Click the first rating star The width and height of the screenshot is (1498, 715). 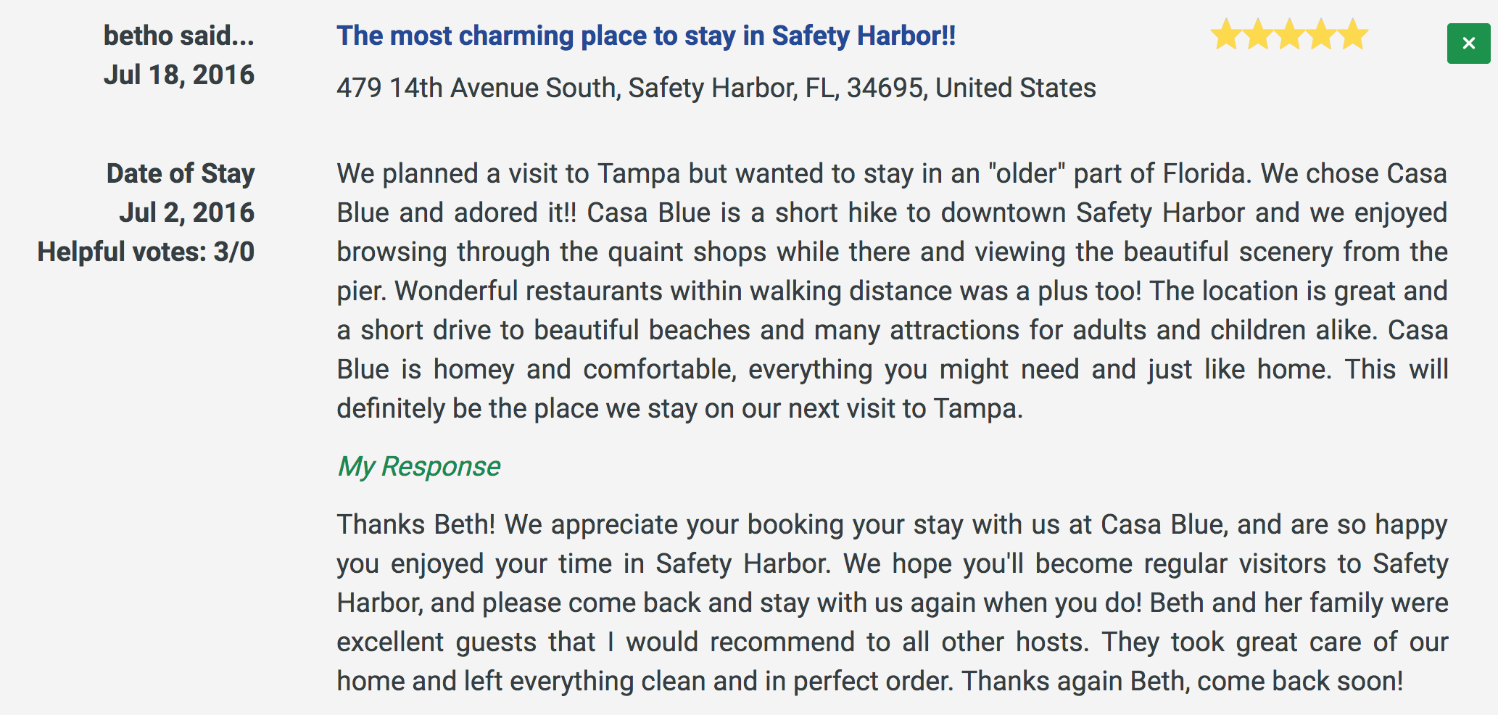[1226, 35]
